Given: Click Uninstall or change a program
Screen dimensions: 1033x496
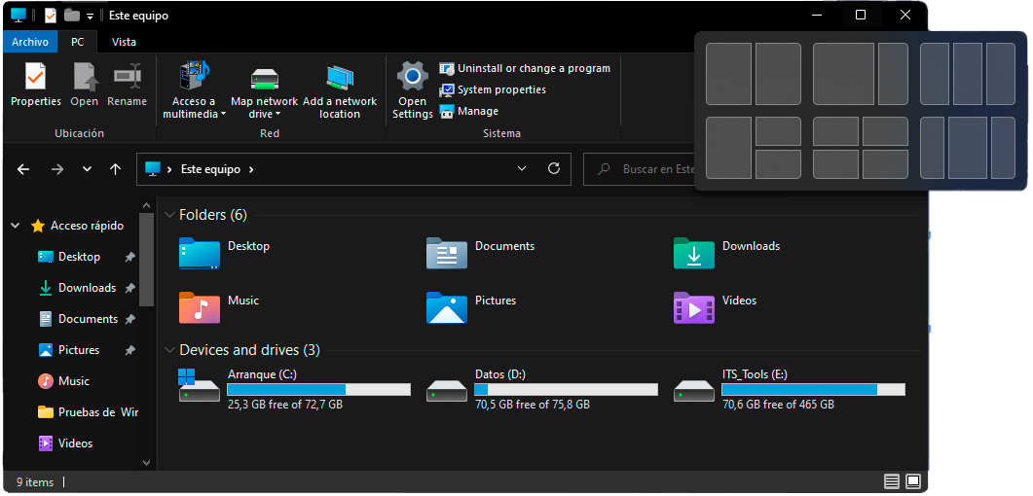Looking at the screenshot, I should click(525, 68).
